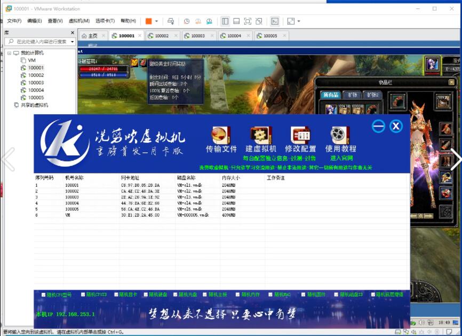Screen dimensions: 462x336
Task: Toggle 随机显卡 checkbox
Action: [116, 294]
